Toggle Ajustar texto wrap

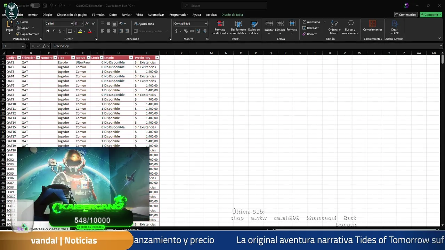click(144, 24)
